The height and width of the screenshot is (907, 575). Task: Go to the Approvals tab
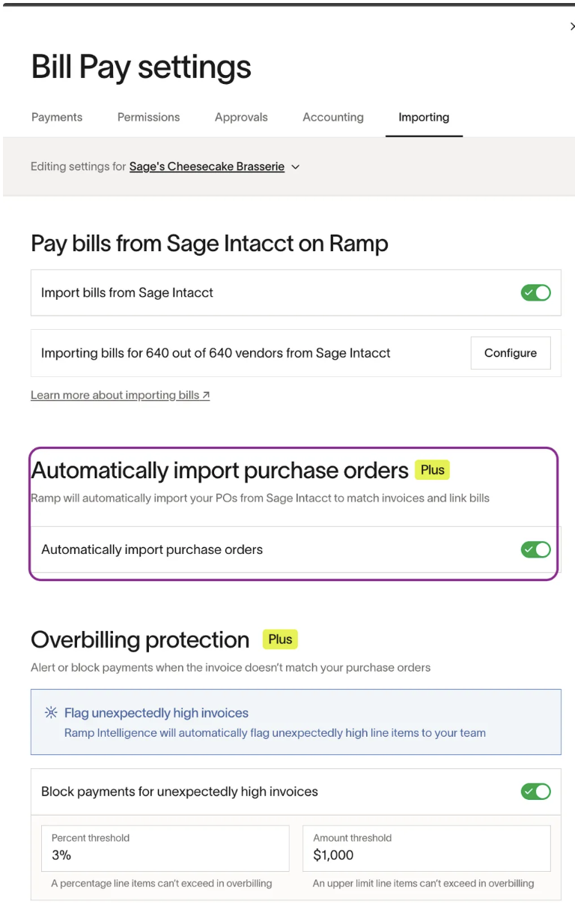pos(241,117)
